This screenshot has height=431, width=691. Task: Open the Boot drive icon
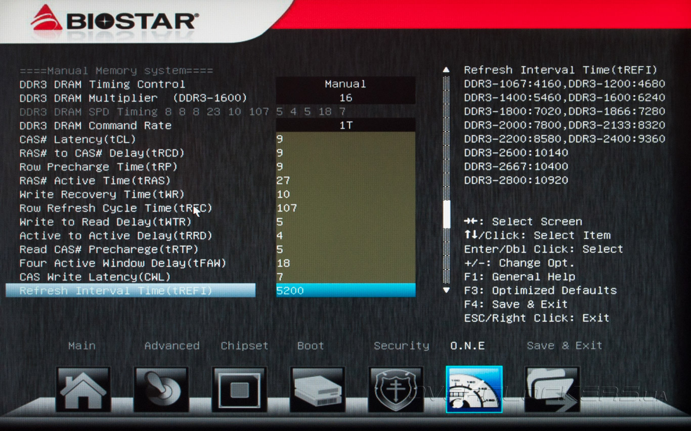[x=317, y=389]
